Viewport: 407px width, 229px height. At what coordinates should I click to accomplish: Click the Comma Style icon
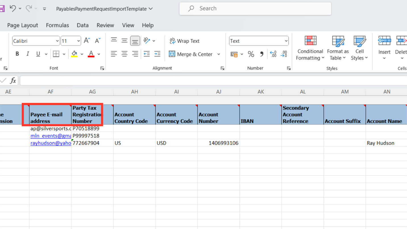(x=262, y=54)
